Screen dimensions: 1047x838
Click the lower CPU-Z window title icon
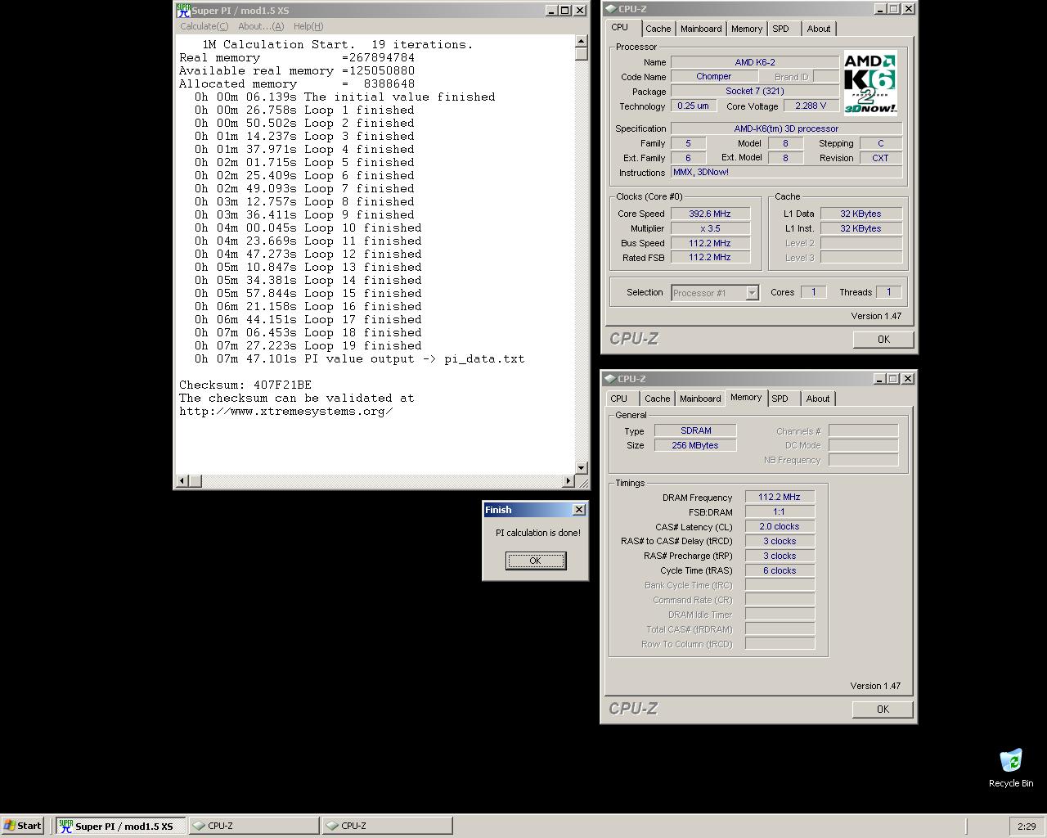coord(610,379)
